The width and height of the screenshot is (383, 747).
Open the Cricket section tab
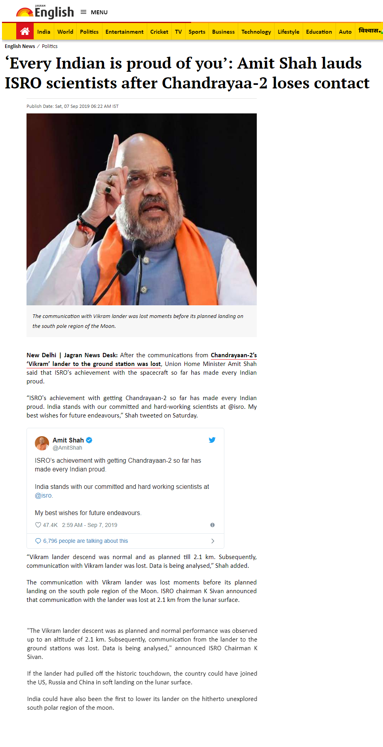point(159,32)
